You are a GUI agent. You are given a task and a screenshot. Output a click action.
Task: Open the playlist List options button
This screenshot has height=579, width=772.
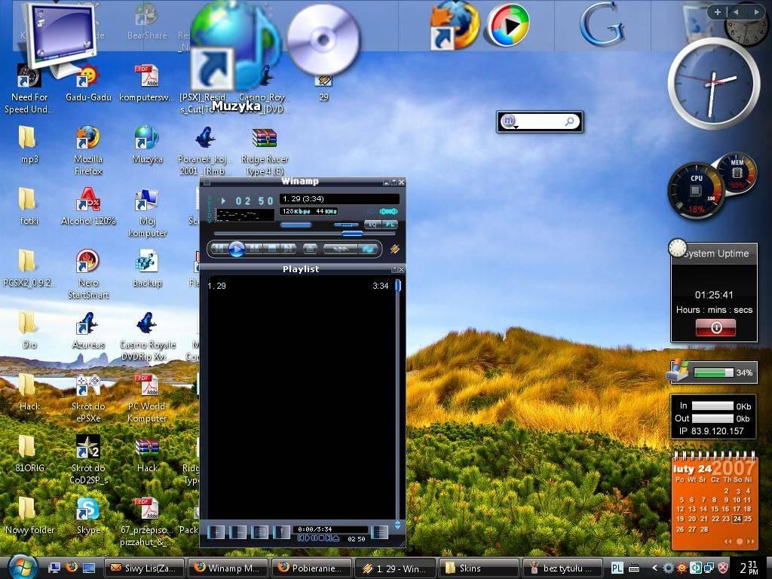(380, 532)
